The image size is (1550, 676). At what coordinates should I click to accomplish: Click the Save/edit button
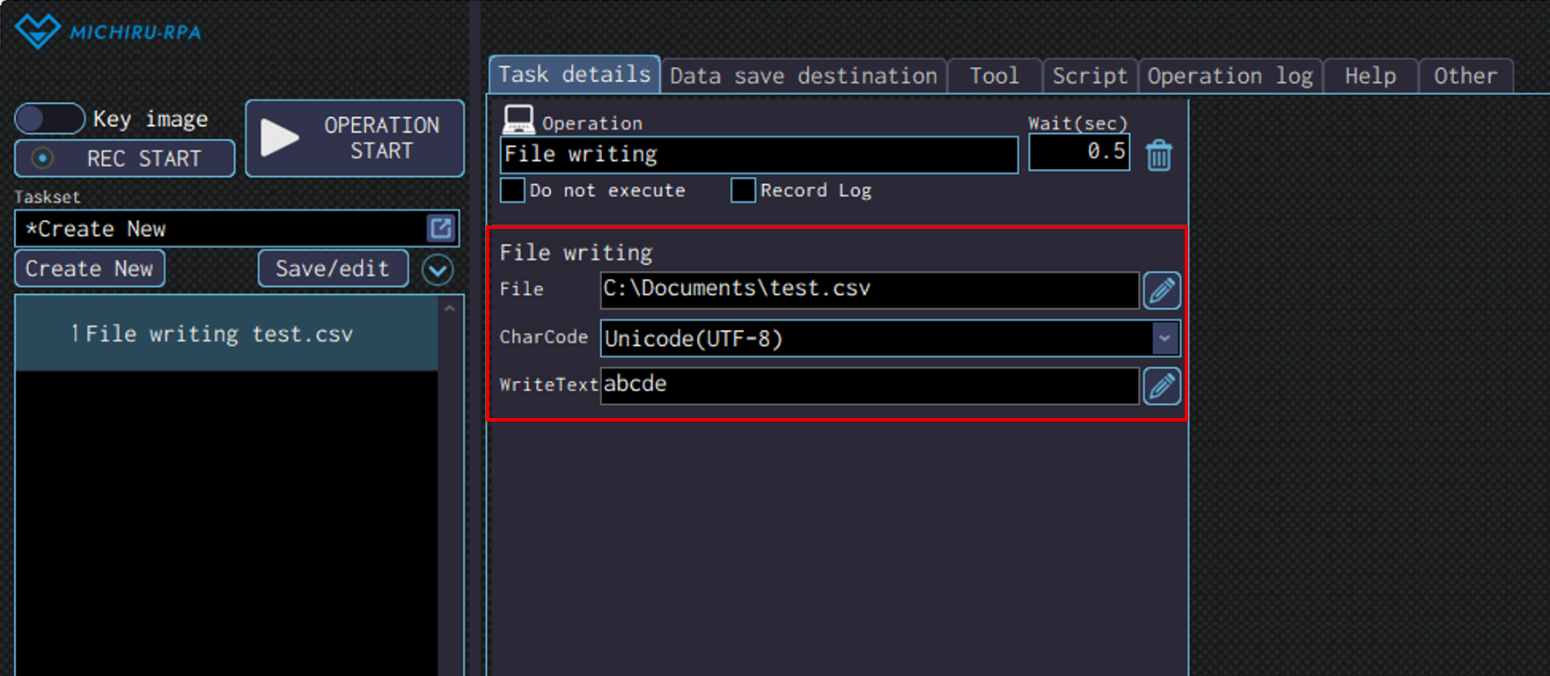coord(333,269)
